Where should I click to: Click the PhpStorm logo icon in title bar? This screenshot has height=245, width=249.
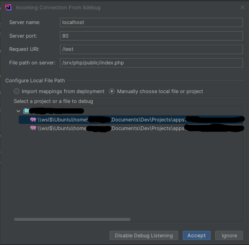8,7
